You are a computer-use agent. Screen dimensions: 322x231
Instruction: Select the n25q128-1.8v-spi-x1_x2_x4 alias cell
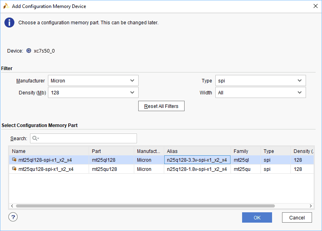click(197, 169)
